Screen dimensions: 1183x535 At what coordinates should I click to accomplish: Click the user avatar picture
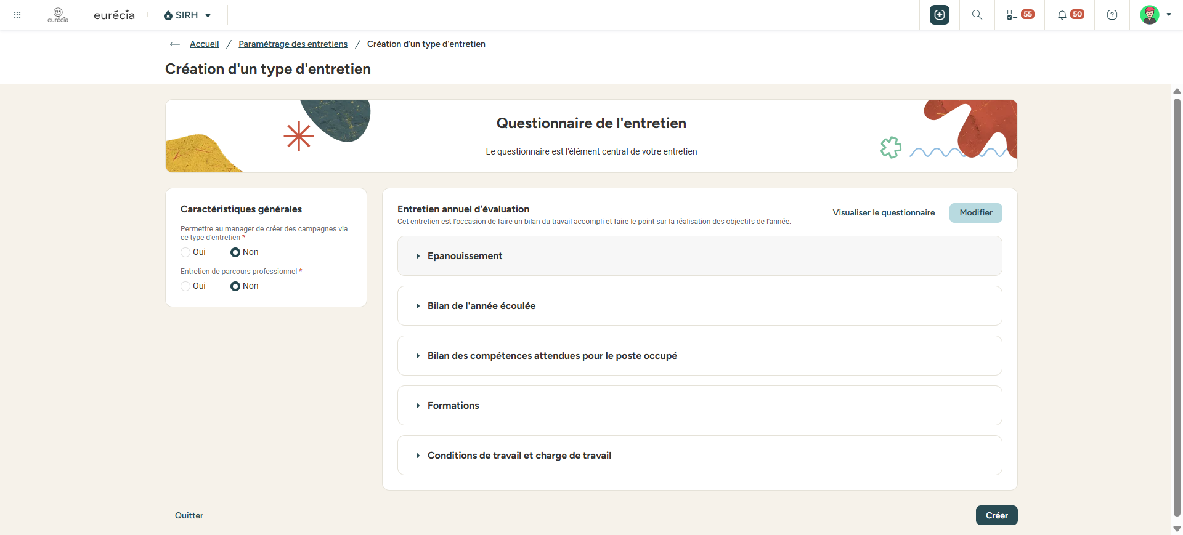click(1150, 15)
